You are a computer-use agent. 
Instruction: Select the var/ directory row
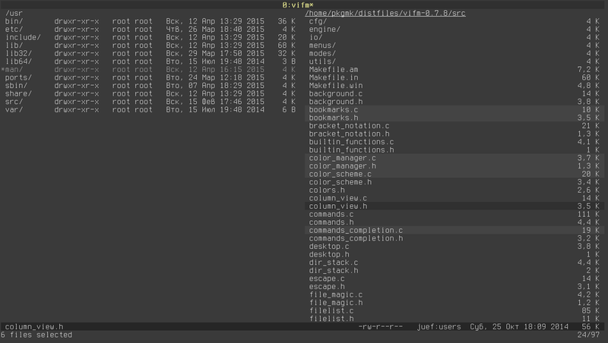click(150, 110)
